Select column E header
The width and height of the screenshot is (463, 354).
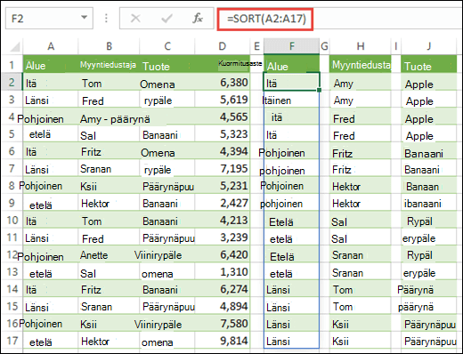tap(256, 46)
